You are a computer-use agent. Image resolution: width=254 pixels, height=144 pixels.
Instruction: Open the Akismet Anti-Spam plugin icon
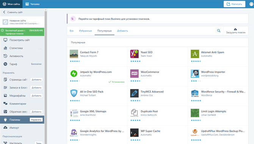click(x=195, y=54)
